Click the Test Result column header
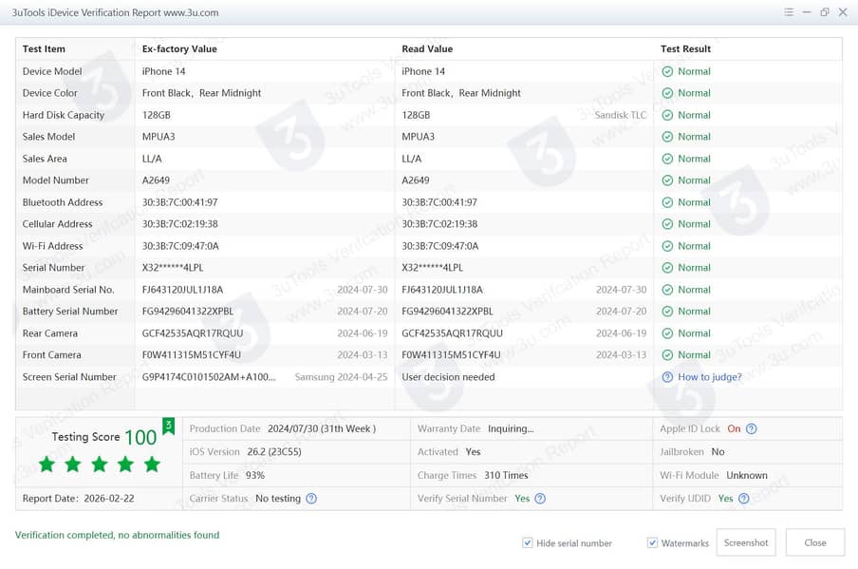 [685, 48]
